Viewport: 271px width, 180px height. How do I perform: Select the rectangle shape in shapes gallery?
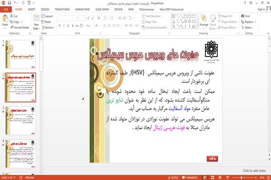coord(186,17)
